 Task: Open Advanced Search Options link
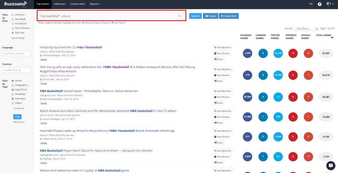(x=97, y=23)
